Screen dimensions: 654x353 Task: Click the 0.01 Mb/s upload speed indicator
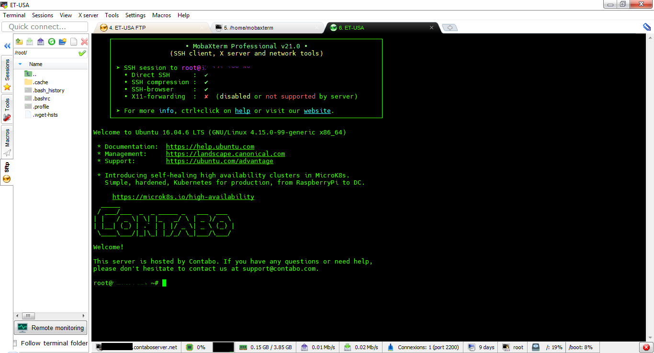click(318, 347)
